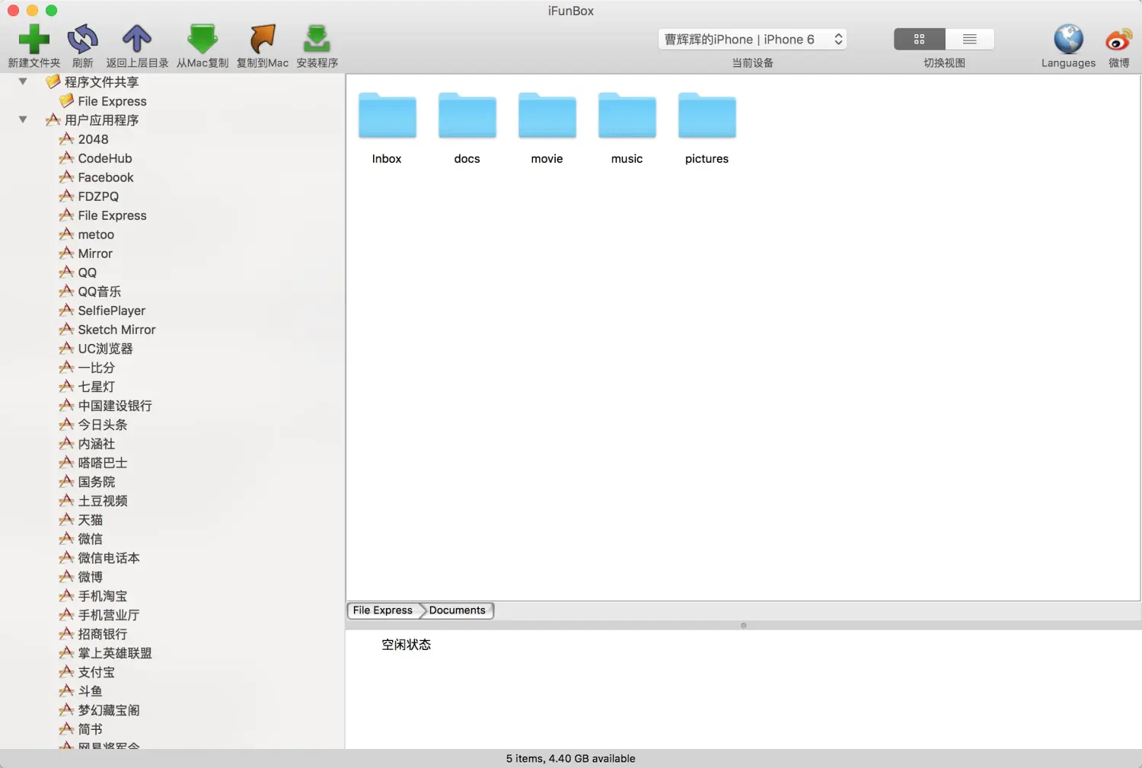This screenshot has width=1142, height=768.
Task: Open the movie folder
Action: [547, 128]
